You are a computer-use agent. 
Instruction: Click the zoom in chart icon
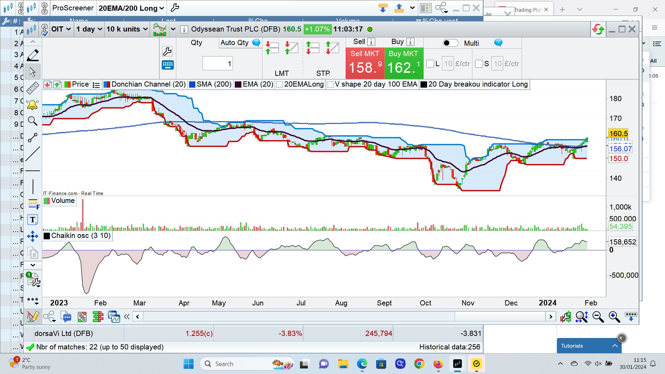(x=614, y=317)
